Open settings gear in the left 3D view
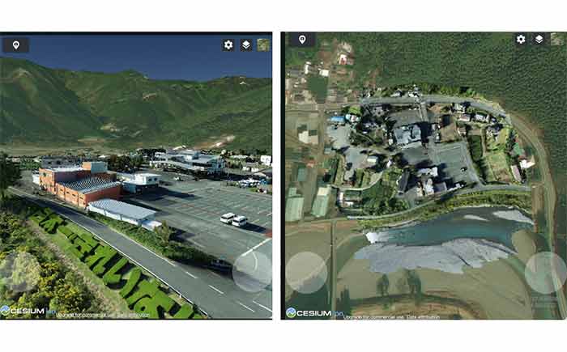567x352 pixels. (x=228, y=45)
